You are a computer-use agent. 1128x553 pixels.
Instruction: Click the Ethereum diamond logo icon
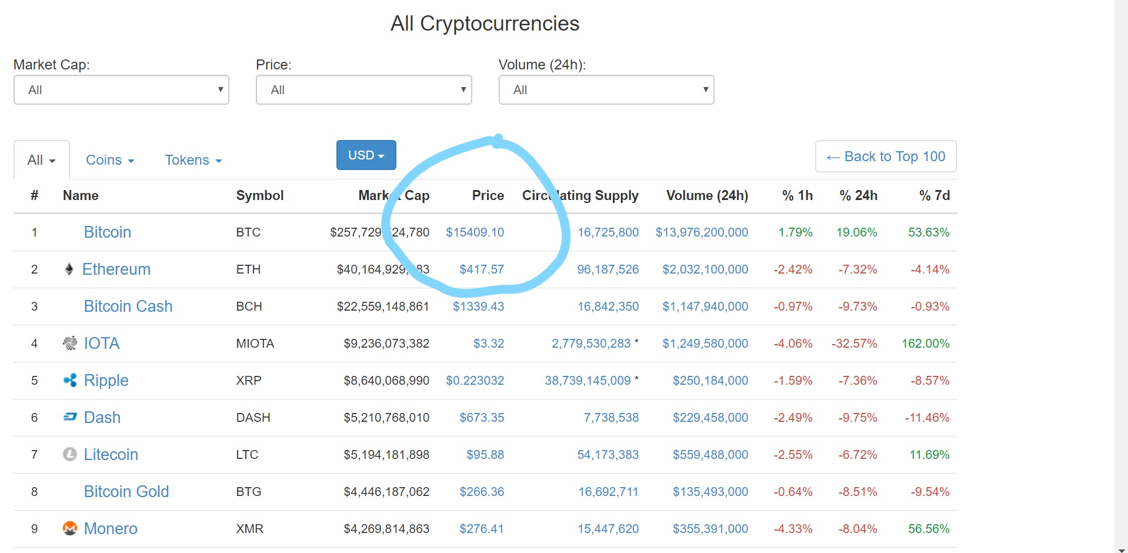click(x=69, y=269)
